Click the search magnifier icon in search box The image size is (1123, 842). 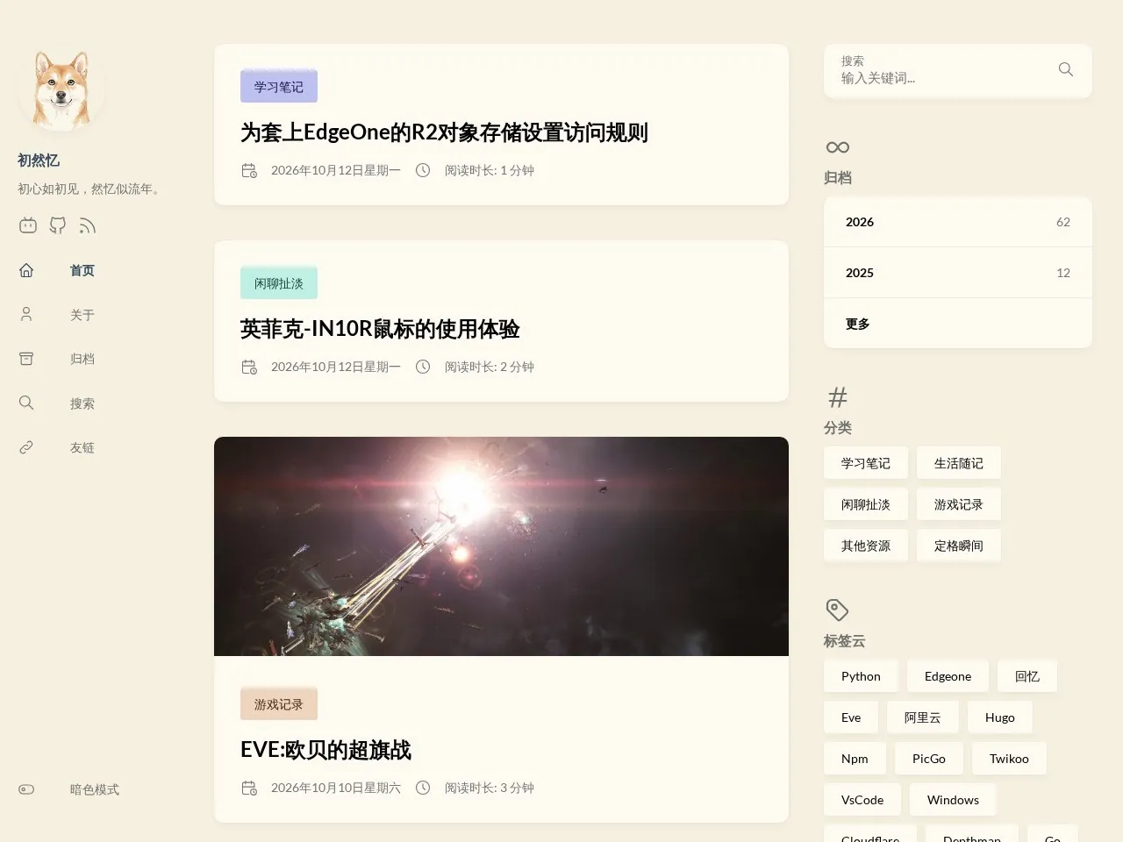point(1066,69)
